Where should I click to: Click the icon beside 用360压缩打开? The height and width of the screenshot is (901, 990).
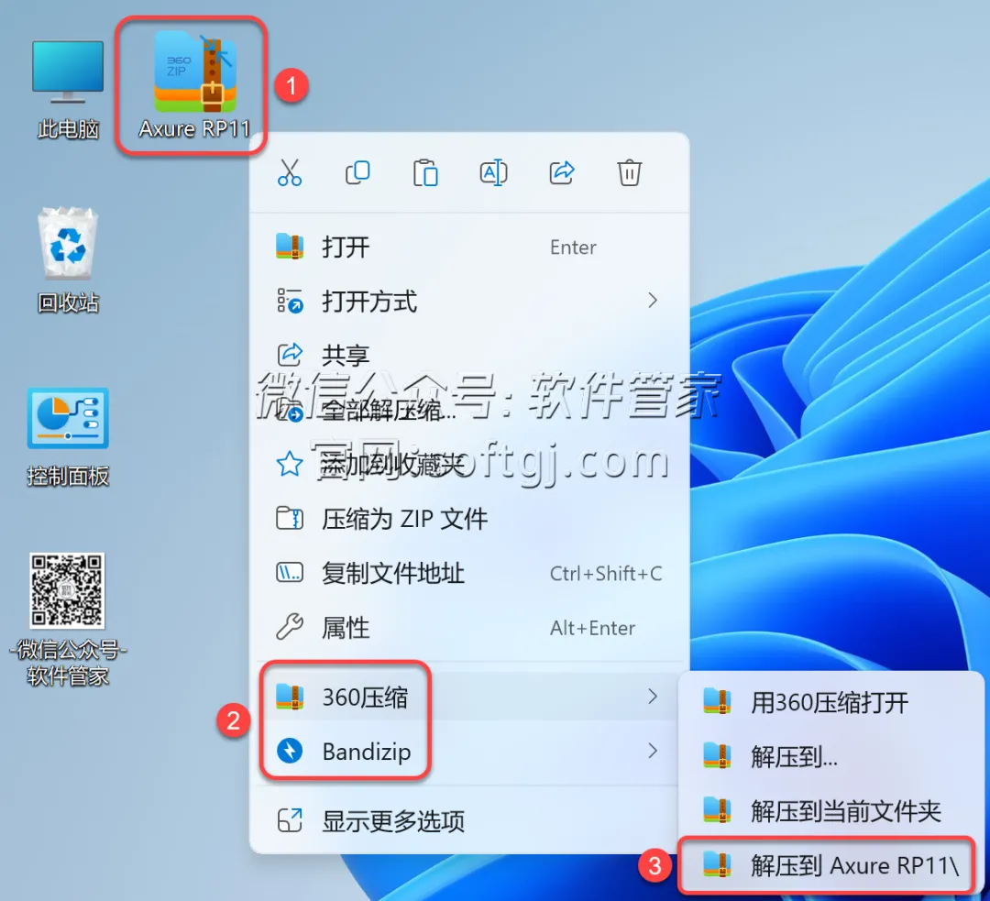coord(717,701)
